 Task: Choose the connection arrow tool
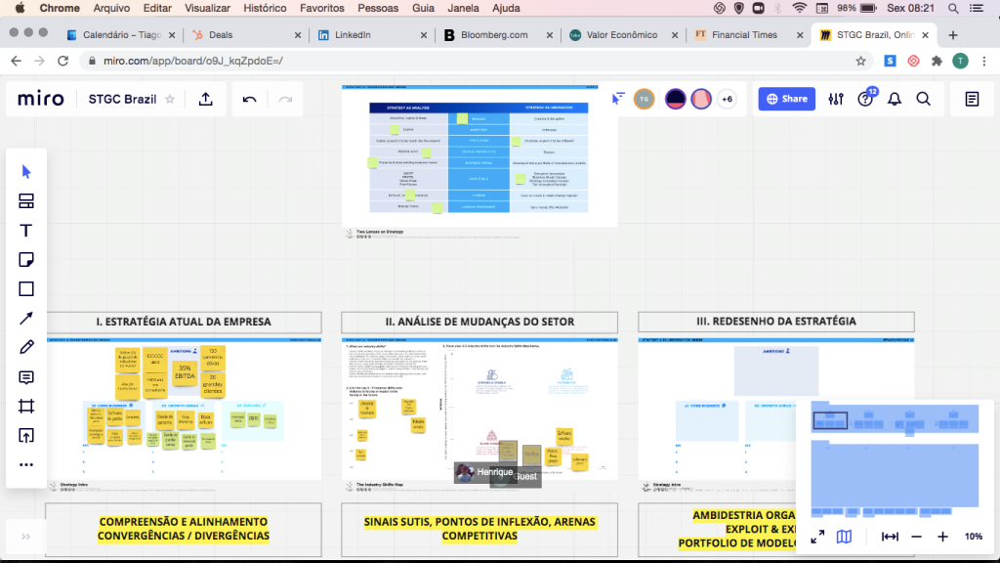(26, 319)
